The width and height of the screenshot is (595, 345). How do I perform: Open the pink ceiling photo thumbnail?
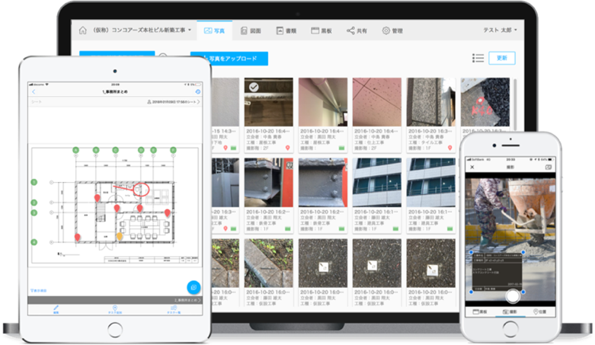pyautogui.click(x=377, y=102)
